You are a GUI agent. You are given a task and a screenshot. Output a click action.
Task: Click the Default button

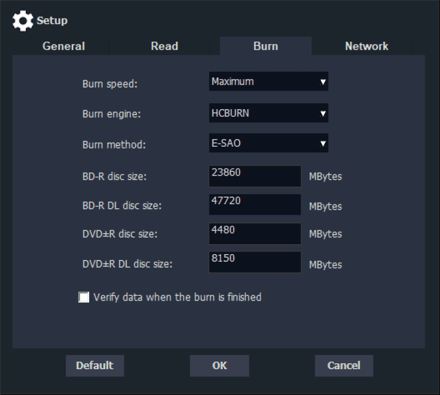95,366
